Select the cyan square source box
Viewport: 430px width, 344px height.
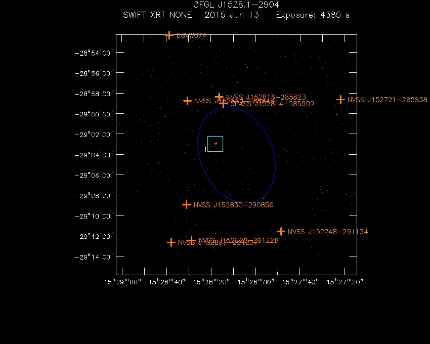click(x=216, y=144)
